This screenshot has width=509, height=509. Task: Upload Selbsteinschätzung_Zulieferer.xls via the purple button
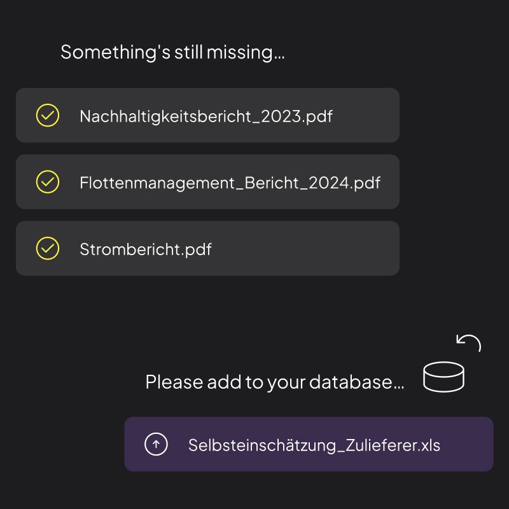pos(309,444)
